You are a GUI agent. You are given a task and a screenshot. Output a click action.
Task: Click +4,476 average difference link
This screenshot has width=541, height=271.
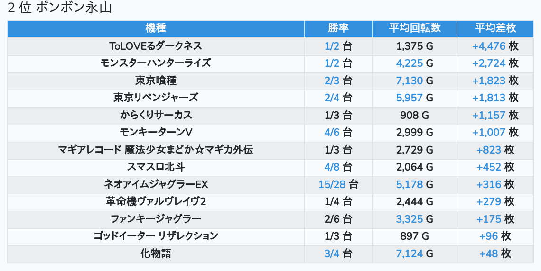pyautogui.click(x=489, y=46)
